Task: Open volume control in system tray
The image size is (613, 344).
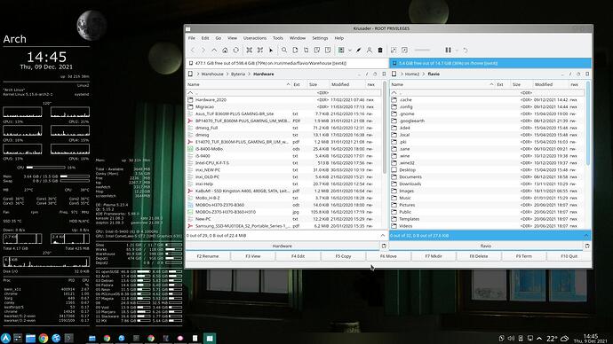Action: (x=511, y=338)
